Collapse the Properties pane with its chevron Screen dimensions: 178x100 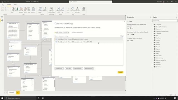150,17
